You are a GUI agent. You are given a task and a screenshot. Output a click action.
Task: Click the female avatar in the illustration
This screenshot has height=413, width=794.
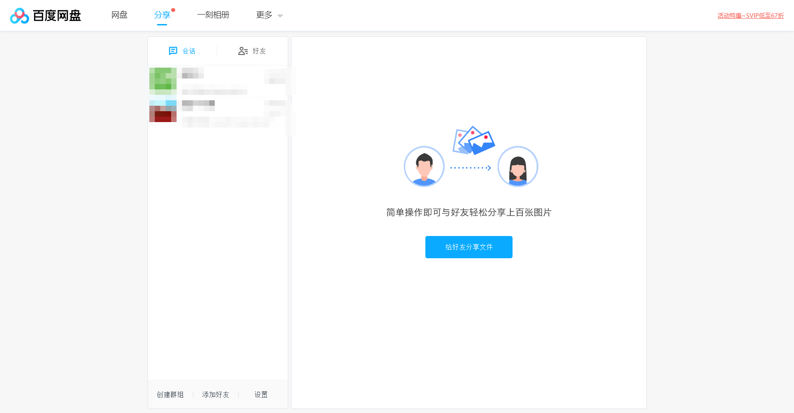[x=518, y=167]
